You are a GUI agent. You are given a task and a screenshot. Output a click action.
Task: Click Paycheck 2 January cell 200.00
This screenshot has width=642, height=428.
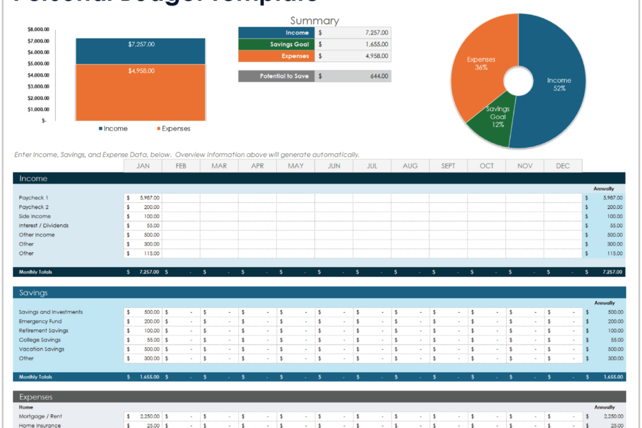143,207
